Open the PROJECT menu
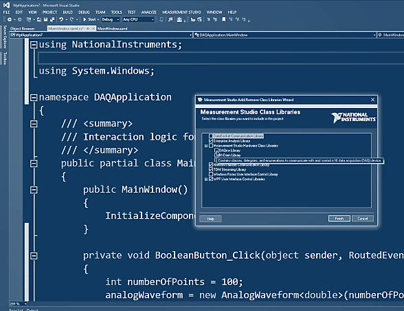The width and height of the screenshot is (404, 311). (x=49, y=12)
